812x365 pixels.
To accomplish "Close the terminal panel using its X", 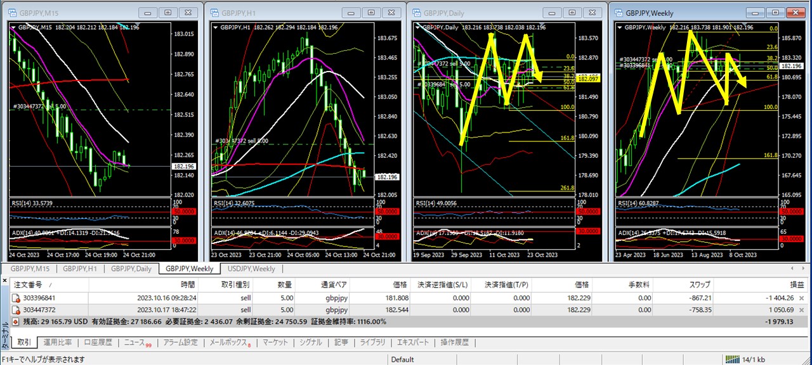I will coord(5,279).
